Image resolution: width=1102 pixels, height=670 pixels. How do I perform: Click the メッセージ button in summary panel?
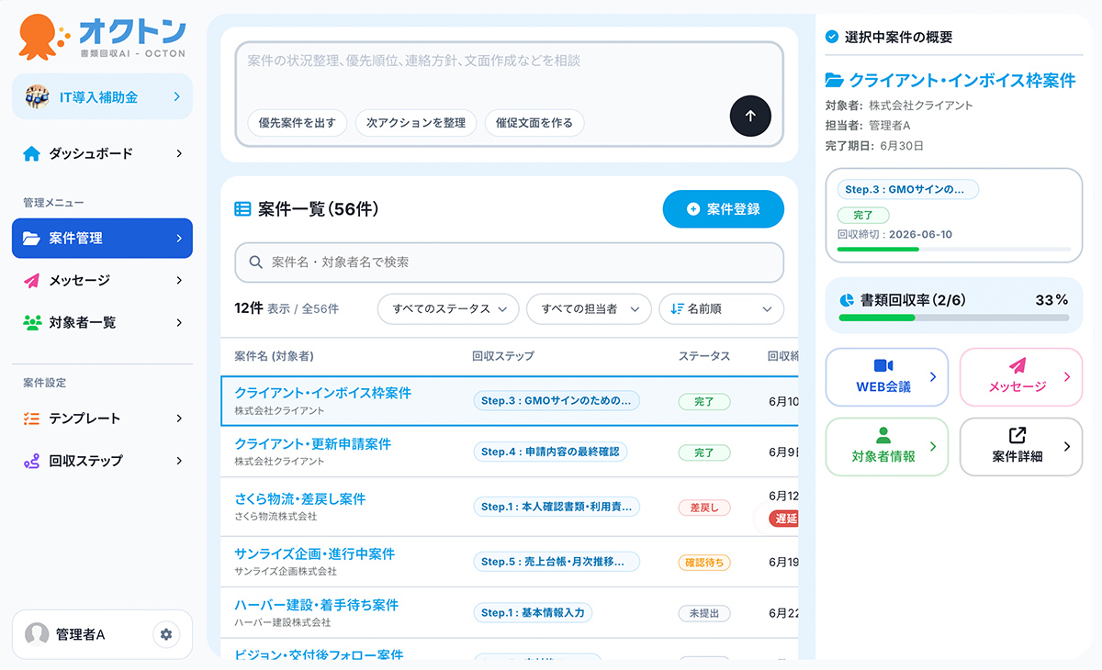[1021, 377]
